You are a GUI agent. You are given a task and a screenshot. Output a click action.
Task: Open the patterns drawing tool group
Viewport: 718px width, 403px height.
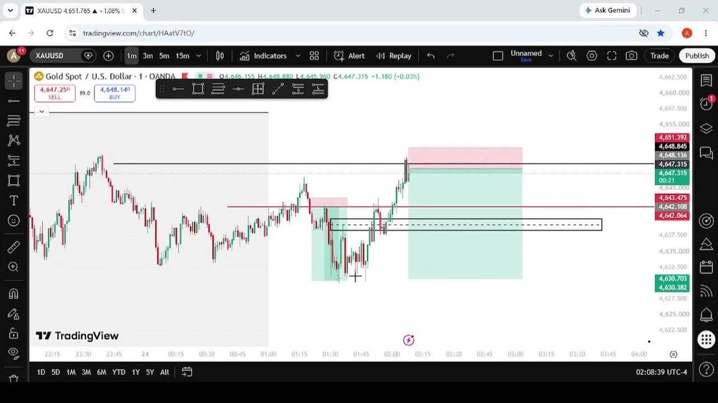(x=14, y=140)
